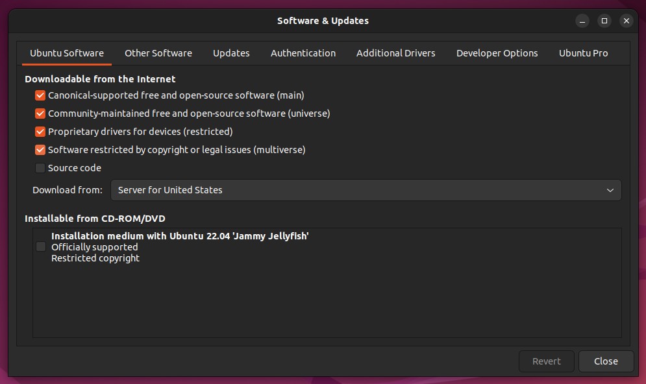Open the Server for United States dropdown
The height and width of the screenshot is (384, 646).
pyautogui.click(x=366, y=190)
